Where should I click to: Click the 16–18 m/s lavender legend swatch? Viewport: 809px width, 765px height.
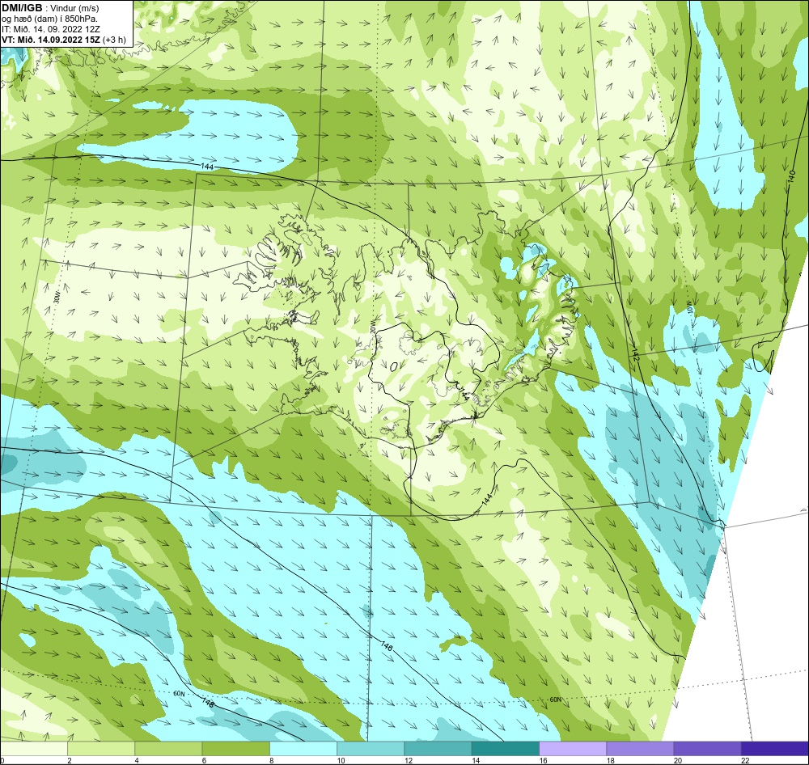(573, 748)
